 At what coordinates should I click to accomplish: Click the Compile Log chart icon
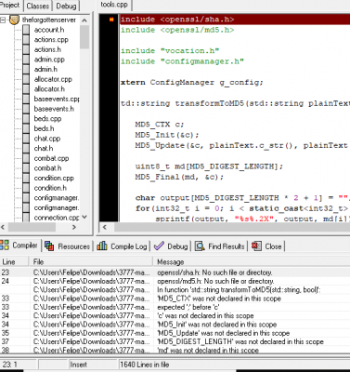point(102,246)
